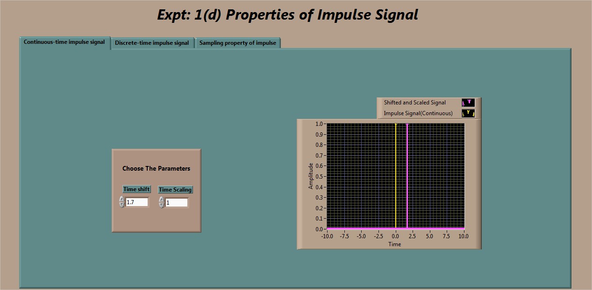Image resolution: width=592 pixels, height=290 pixels.
Task: Click the yellow impulse line at time zero
Action: (x=396, y=176)
